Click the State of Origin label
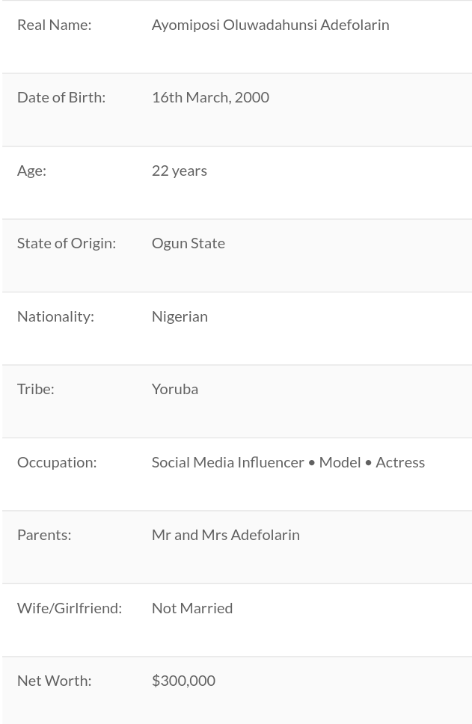The image size is (472, 724). [67, 243]
